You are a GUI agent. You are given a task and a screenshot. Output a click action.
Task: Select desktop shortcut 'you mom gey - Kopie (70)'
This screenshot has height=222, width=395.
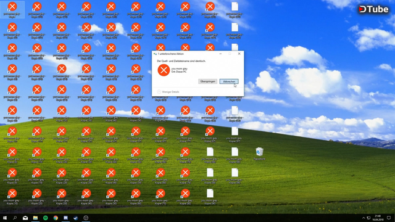point(160,197)
